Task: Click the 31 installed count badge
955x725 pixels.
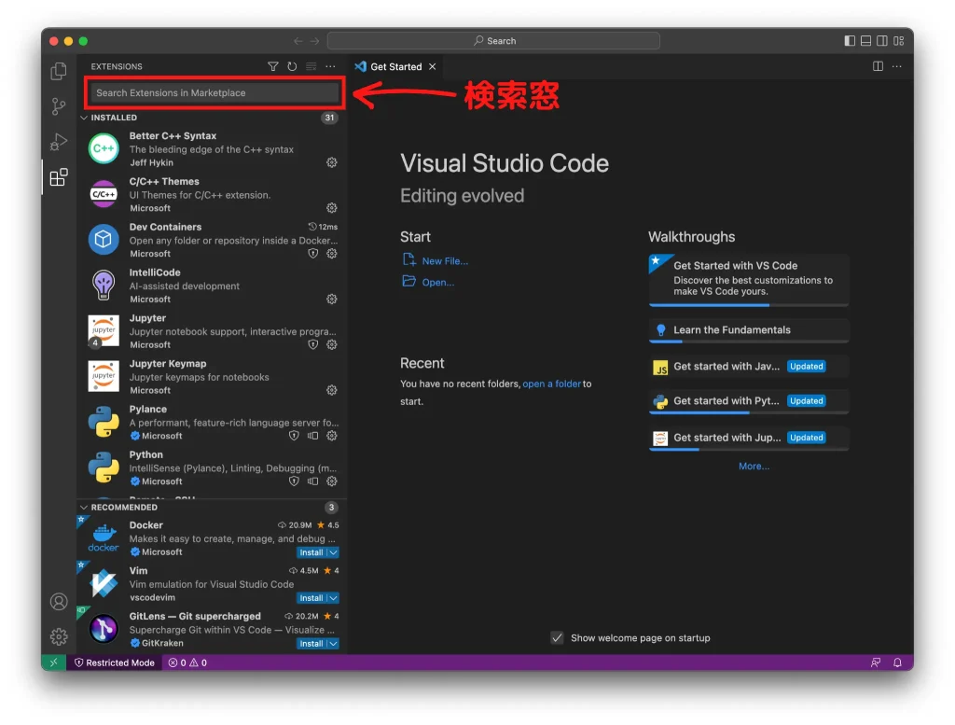Action: pos(329,118)
